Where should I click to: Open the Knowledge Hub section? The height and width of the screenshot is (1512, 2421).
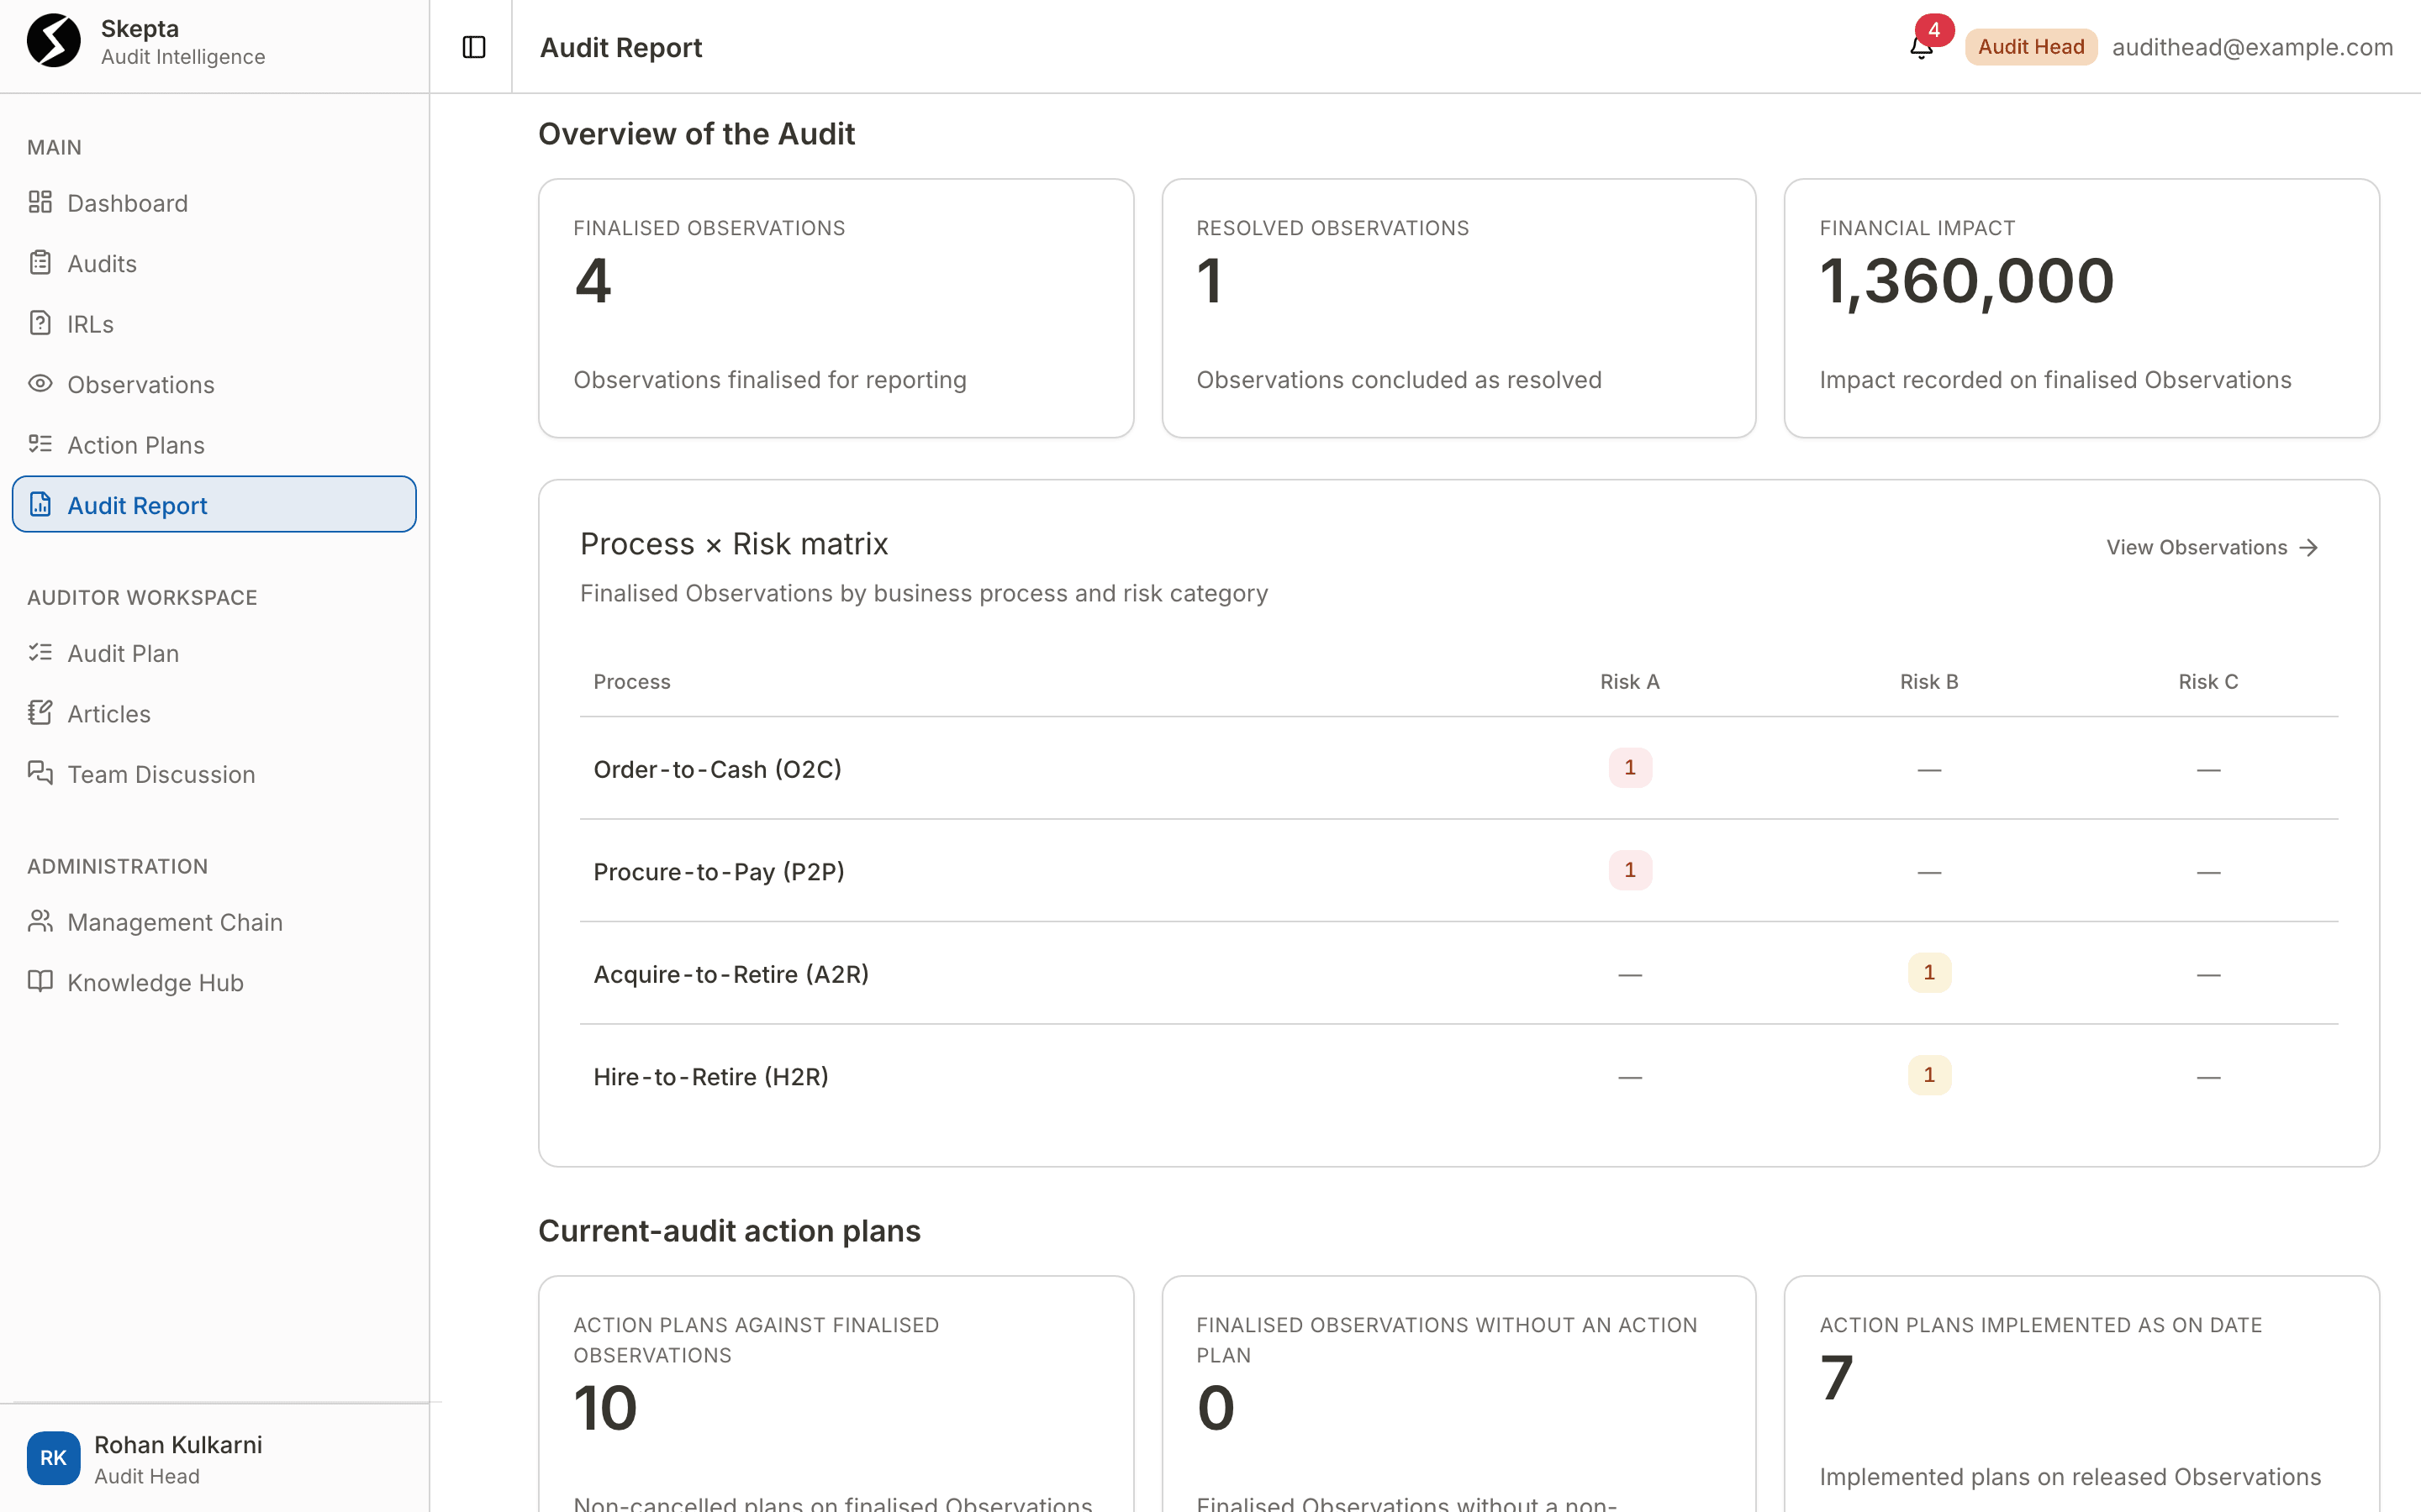(x=214, y=983)
